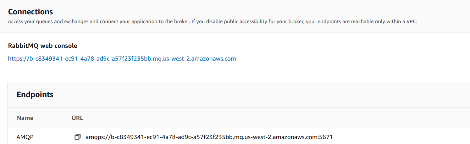The image size is (470, 144).
Task: Open the RabbitMQ web console link
Action: 122,58
